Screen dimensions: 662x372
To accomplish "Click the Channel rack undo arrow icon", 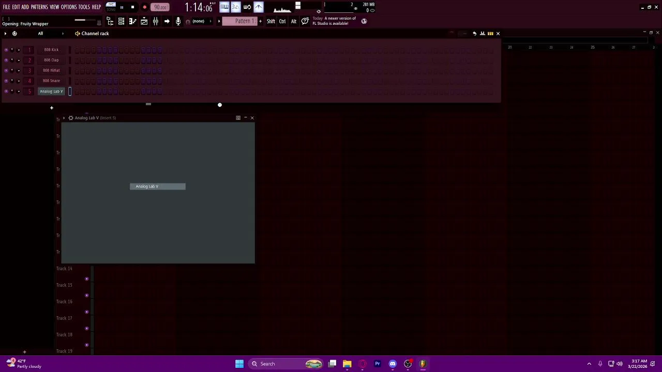I will click(x=474, y=34).
